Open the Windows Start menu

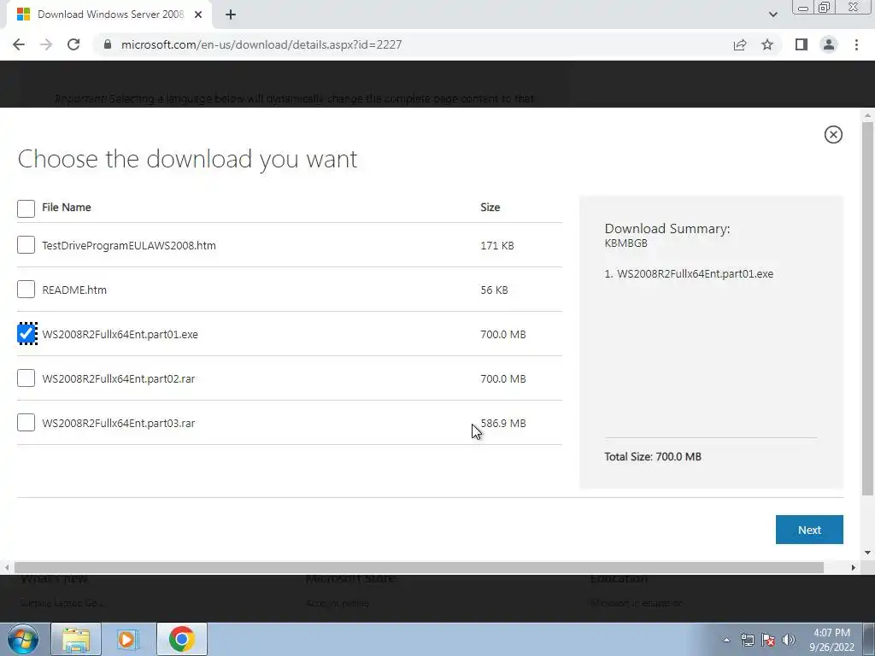coord(23,639)
